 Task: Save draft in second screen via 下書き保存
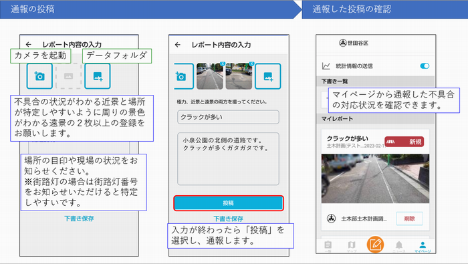pyautogui.click(x=229, y=219)
